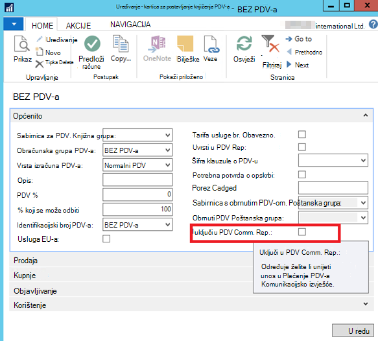Check Potrebna potvrda o opskrbi checkbox
The image size is (378, 341).
click(x=302, y=174)
